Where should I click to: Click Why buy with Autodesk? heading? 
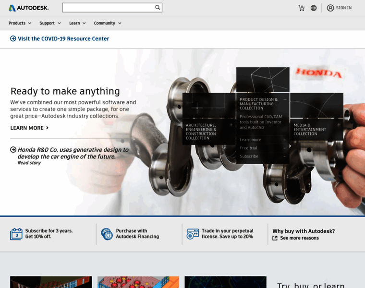pos(304,231)
